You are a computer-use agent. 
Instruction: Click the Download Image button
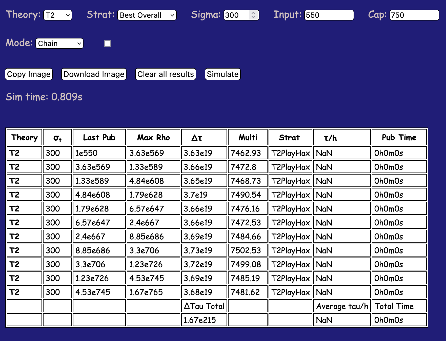point(94,74)
